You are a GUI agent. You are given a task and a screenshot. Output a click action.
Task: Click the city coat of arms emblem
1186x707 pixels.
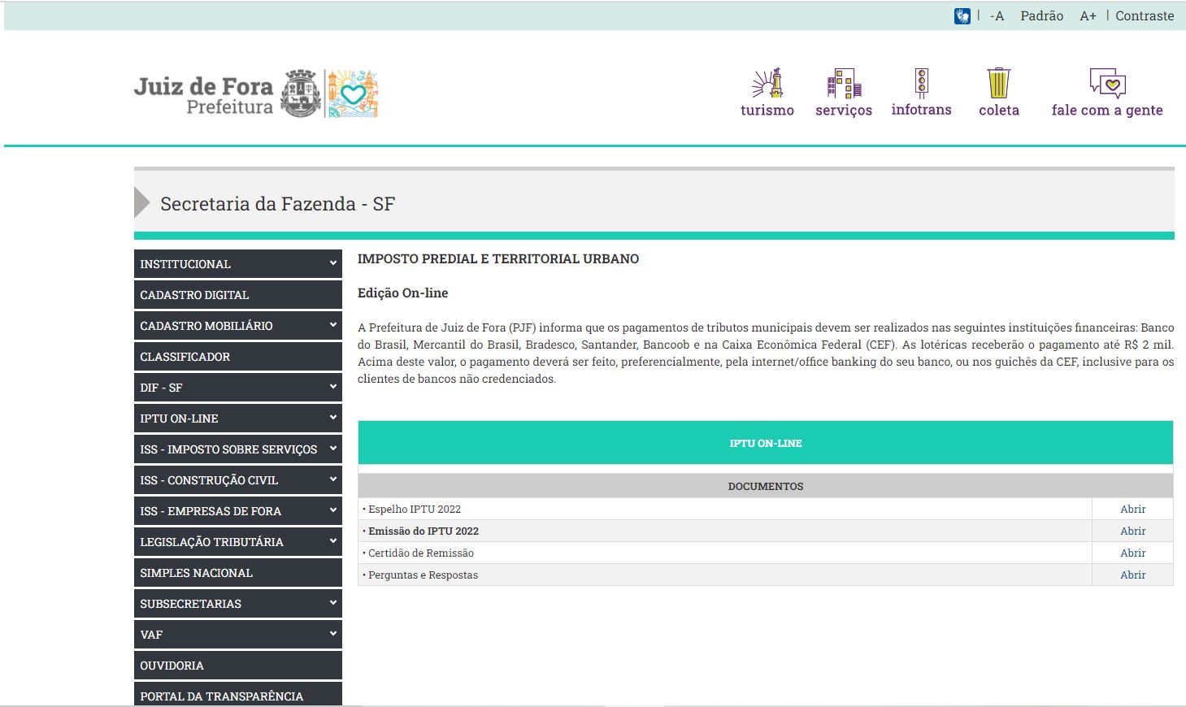coord(301,93)
